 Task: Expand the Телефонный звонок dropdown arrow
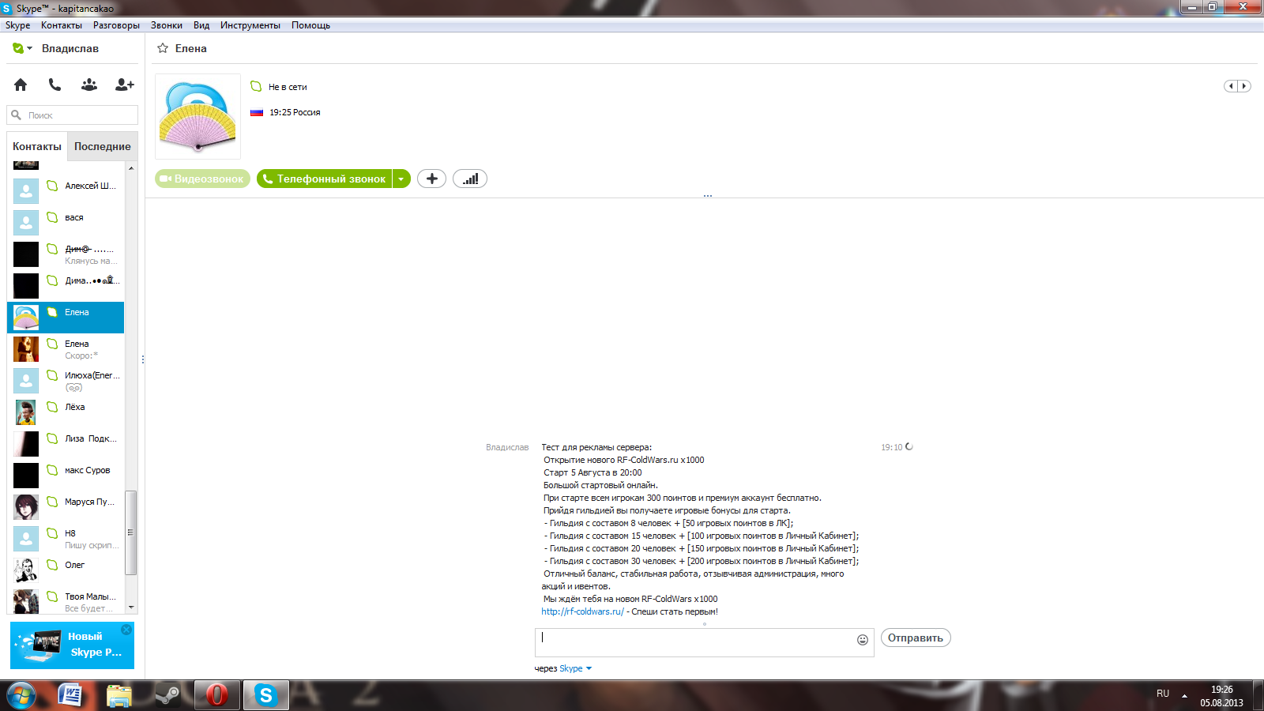point(401,179)
